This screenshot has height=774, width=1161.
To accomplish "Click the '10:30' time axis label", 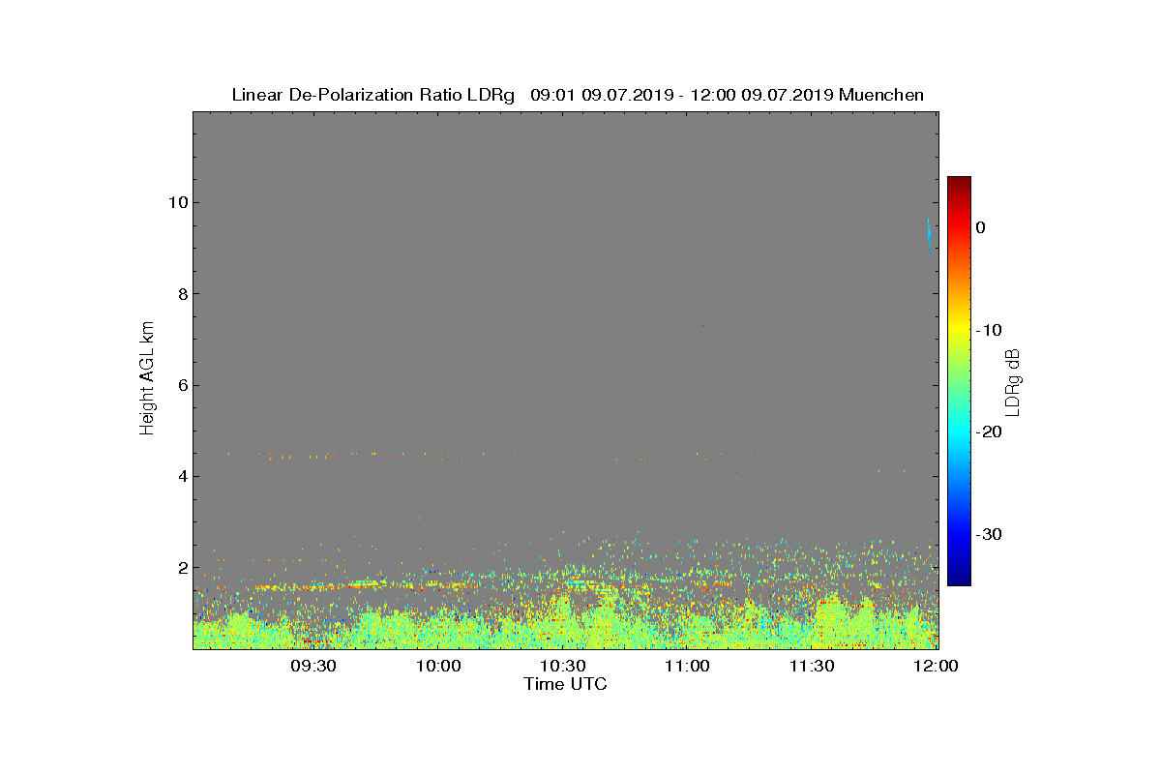I will (x=562, y=667).
